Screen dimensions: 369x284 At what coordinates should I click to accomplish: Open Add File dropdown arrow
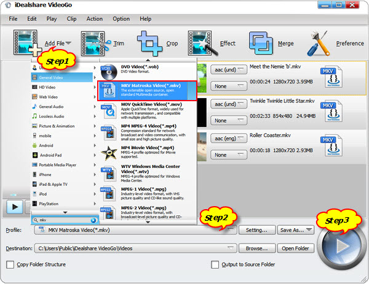[68, 43]
